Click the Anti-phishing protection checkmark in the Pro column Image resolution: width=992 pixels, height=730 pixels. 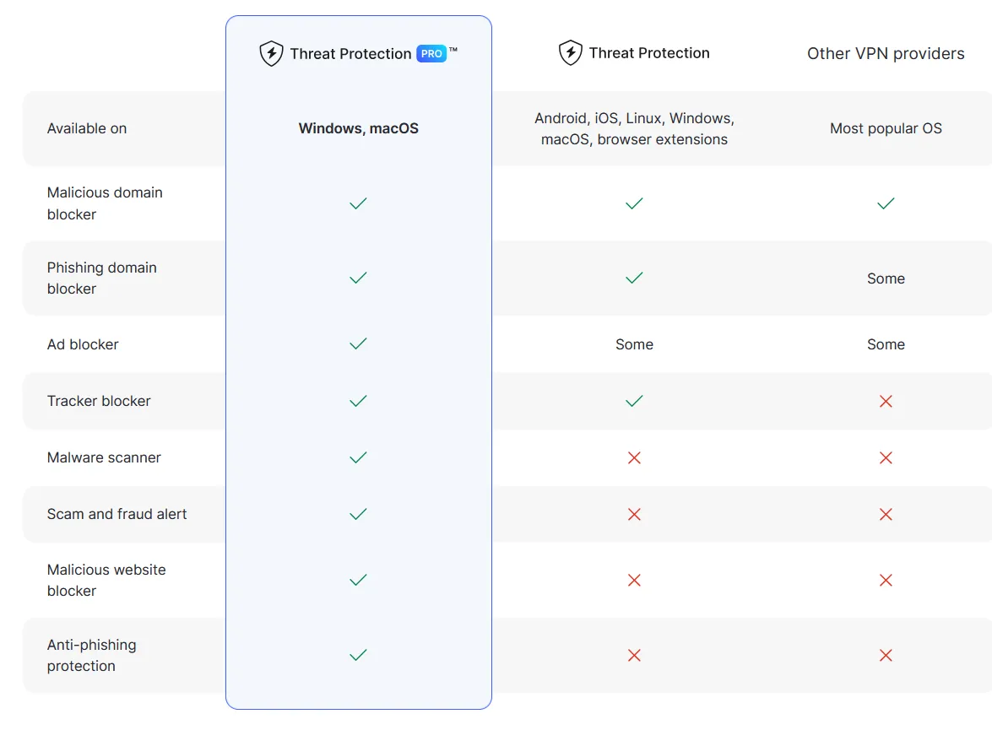358,655
